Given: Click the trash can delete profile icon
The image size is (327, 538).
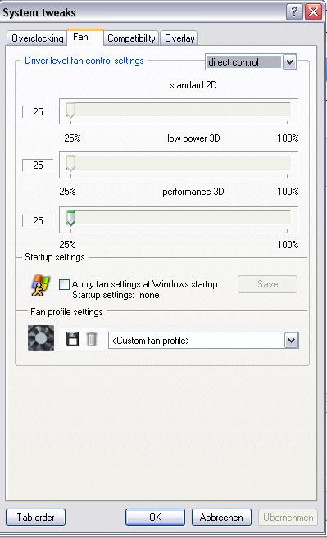Looking at the screenshot, I should pyautogui.click(x=91, y=339).
